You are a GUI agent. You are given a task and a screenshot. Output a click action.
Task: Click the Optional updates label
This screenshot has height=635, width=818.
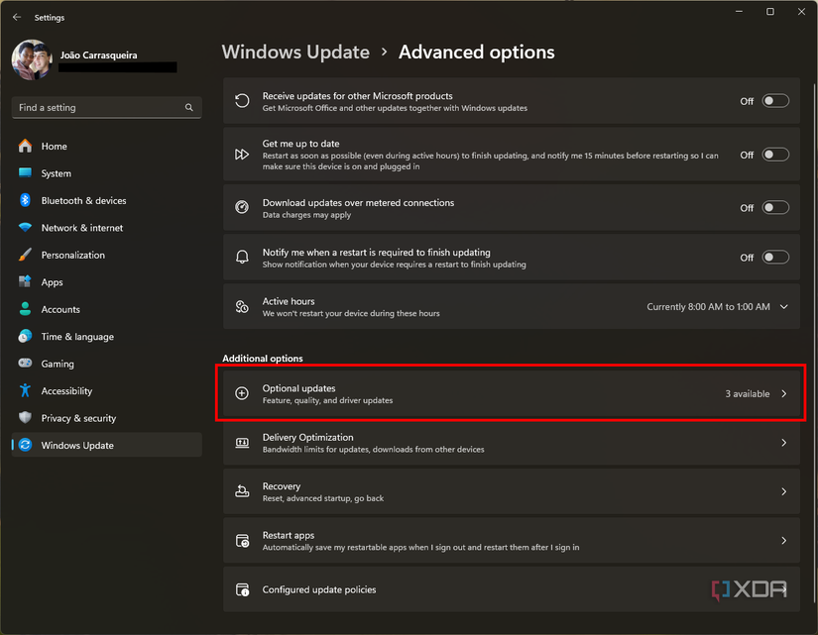tap(298, 388)
